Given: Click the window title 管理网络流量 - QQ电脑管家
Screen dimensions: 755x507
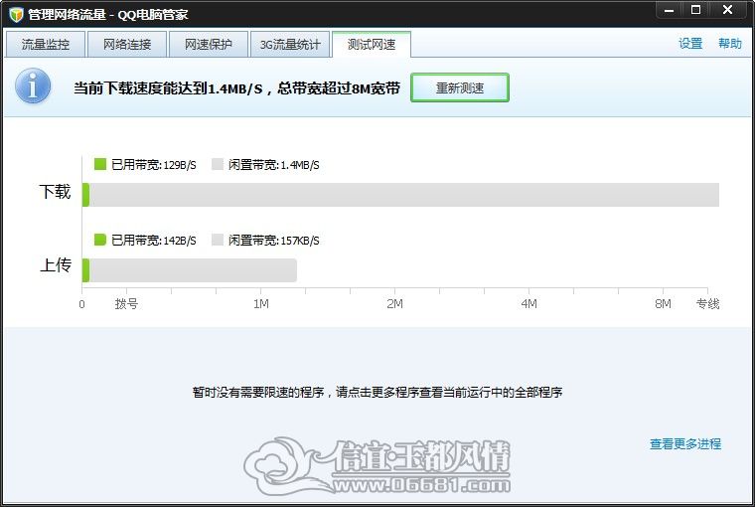Looking at the screenshot, I should pyautogui.click(x=108, y=15).
